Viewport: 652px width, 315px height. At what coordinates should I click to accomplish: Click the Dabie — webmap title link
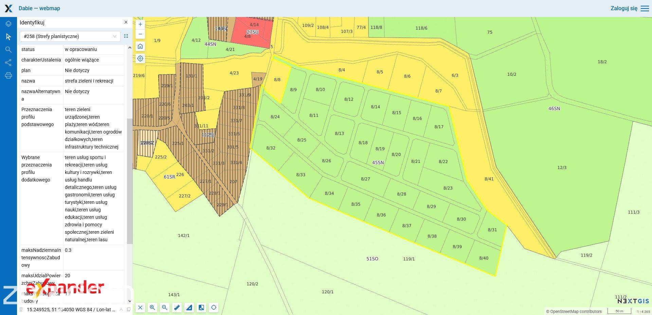pyautogui.click(x=39, y=8)
